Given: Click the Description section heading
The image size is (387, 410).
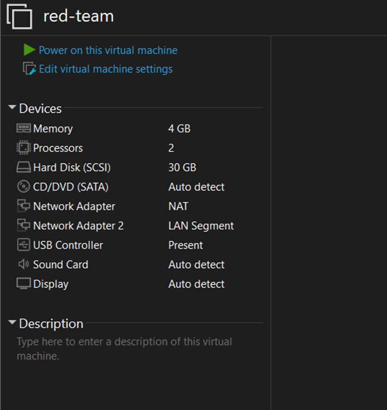Looking at the screenshot, I should click(x=51, y=324).
